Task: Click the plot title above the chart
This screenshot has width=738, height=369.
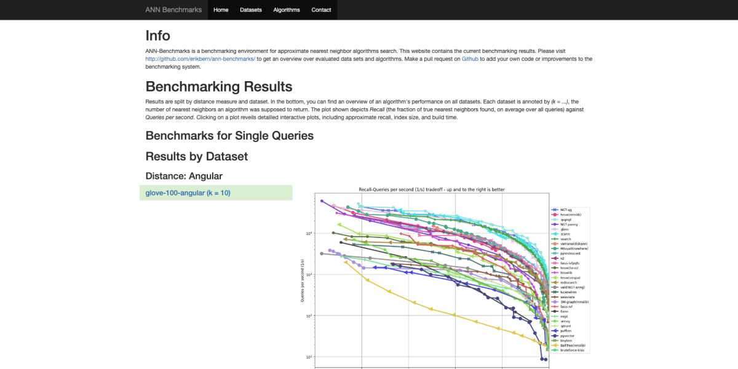Action: click(x=432, y=189)
